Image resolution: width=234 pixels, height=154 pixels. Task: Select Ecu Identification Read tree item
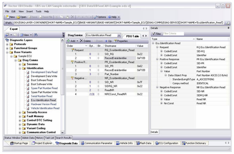[x=43, y=100]
